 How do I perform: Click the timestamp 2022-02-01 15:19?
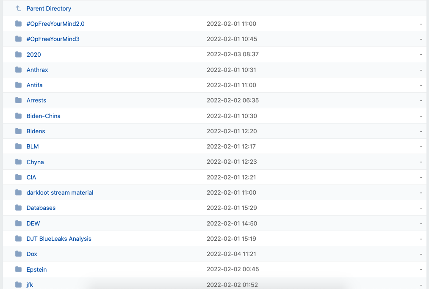(231, 239)
